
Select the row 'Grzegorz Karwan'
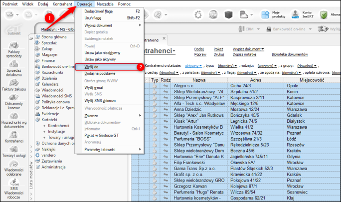[236, 186]
